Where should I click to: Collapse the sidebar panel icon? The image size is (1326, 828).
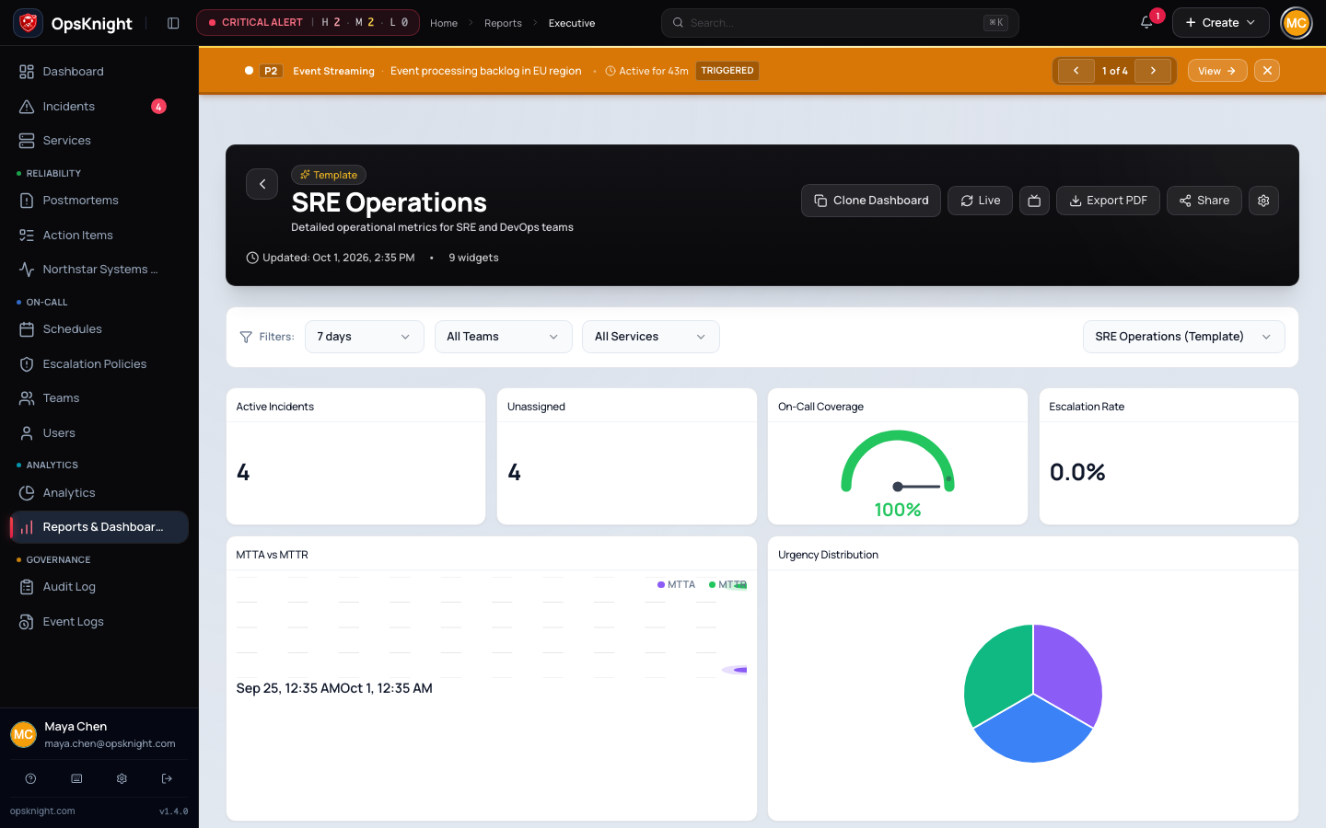click(173, 23)
